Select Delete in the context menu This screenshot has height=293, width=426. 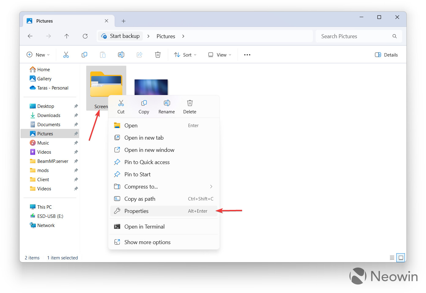(x=190, y=107)
